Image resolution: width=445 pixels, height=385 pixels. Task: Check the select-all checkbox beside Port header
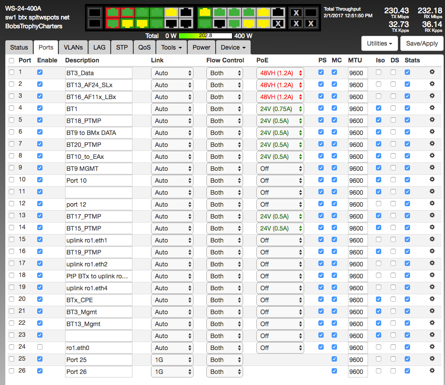coord(12,61)
